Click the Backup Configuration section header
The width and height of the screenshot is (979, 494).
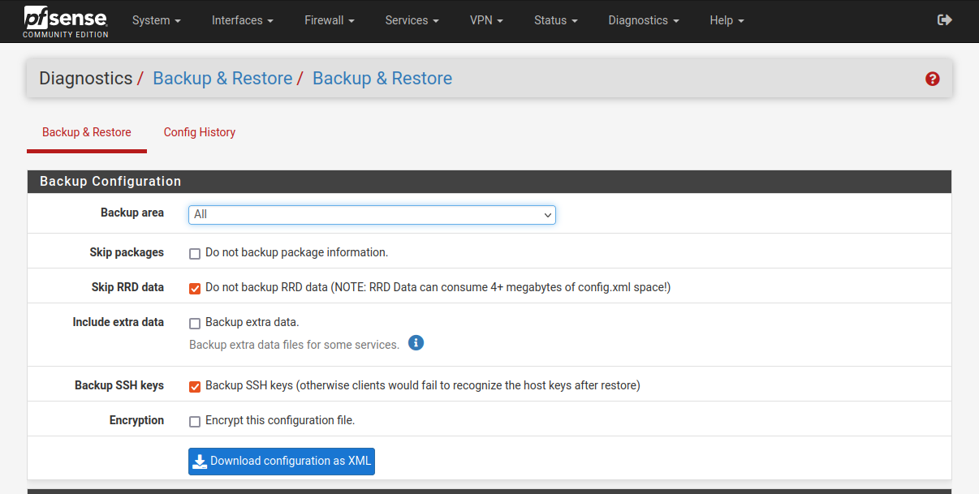[x=489, y=182]
